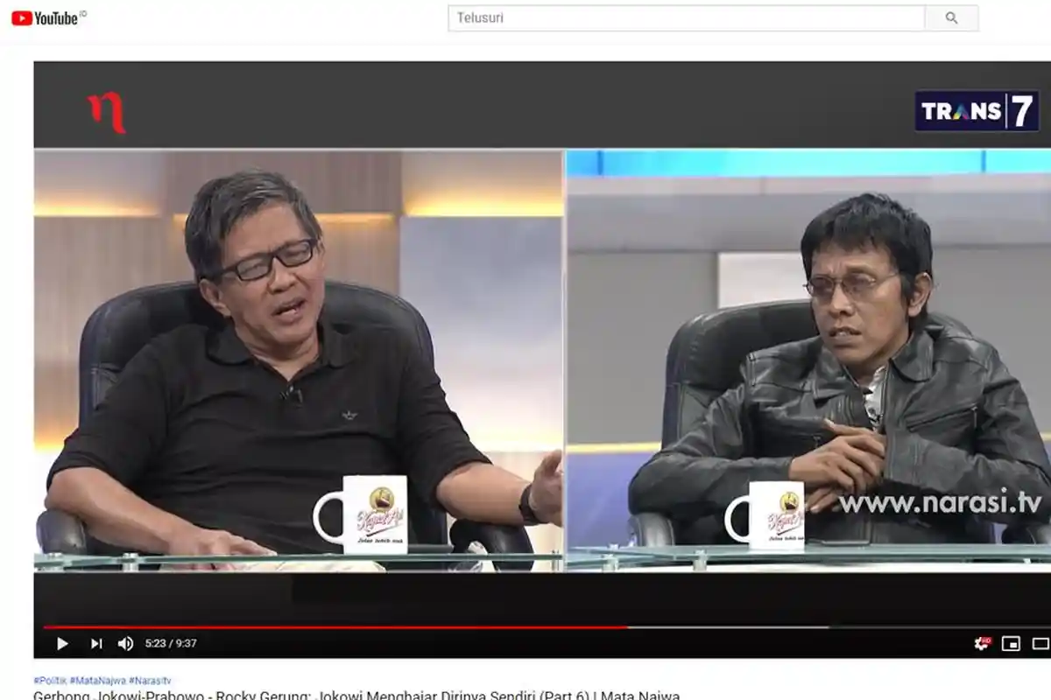
Task: Click the red Narasi logo in video
Action: (x=108, y=114)
